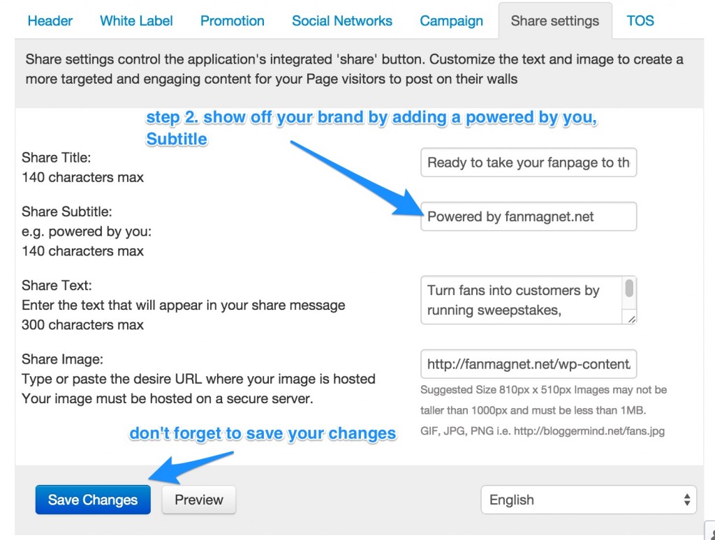The image size is (715, 540).
Task: Go to the Social Networks tab
Action: pyautogui.click(x=342, y=21)
